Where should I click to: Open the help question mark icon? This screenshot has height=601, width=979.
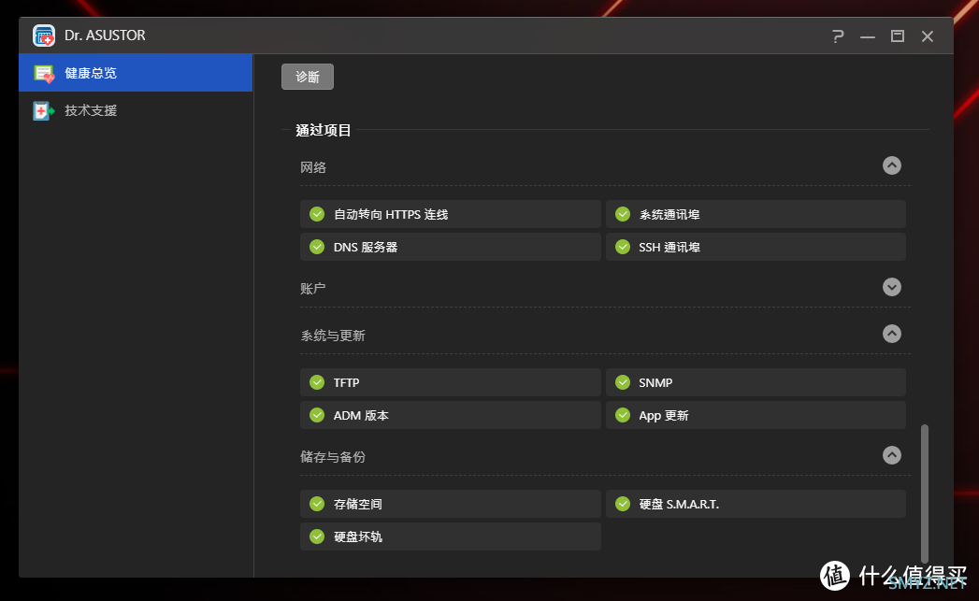838,36
